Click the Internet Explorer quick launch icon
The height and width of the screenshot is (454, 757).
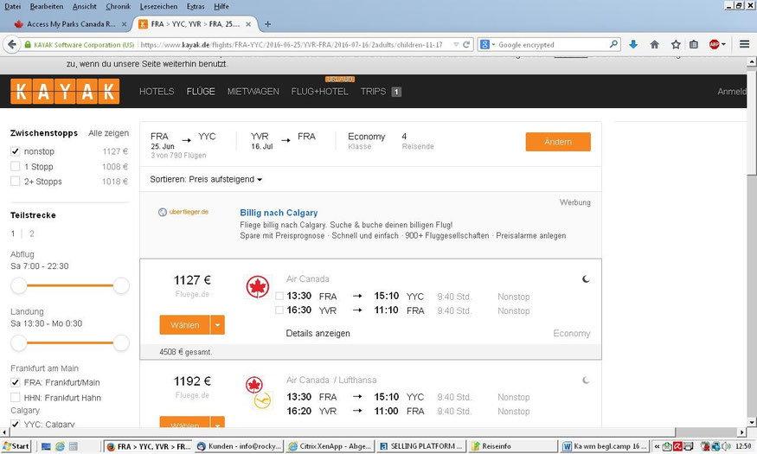point(60,446)
